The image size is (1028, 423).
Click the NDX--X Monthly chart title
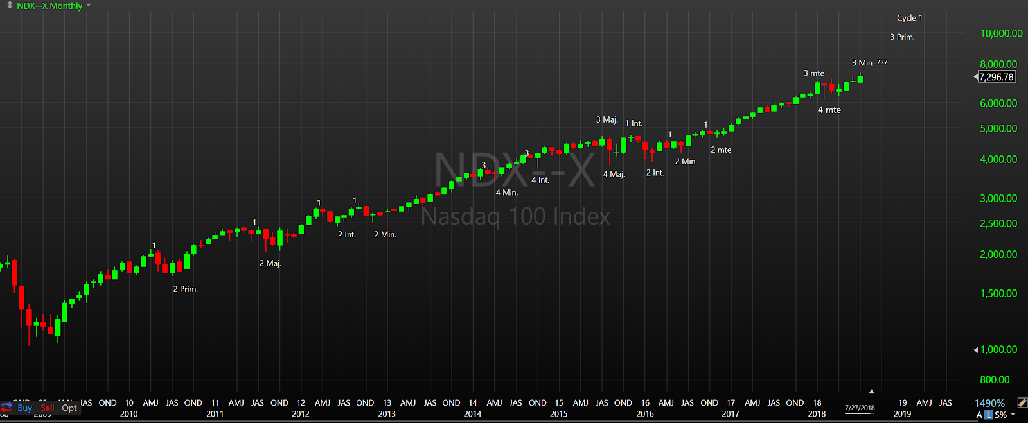(x=49, y=6)
